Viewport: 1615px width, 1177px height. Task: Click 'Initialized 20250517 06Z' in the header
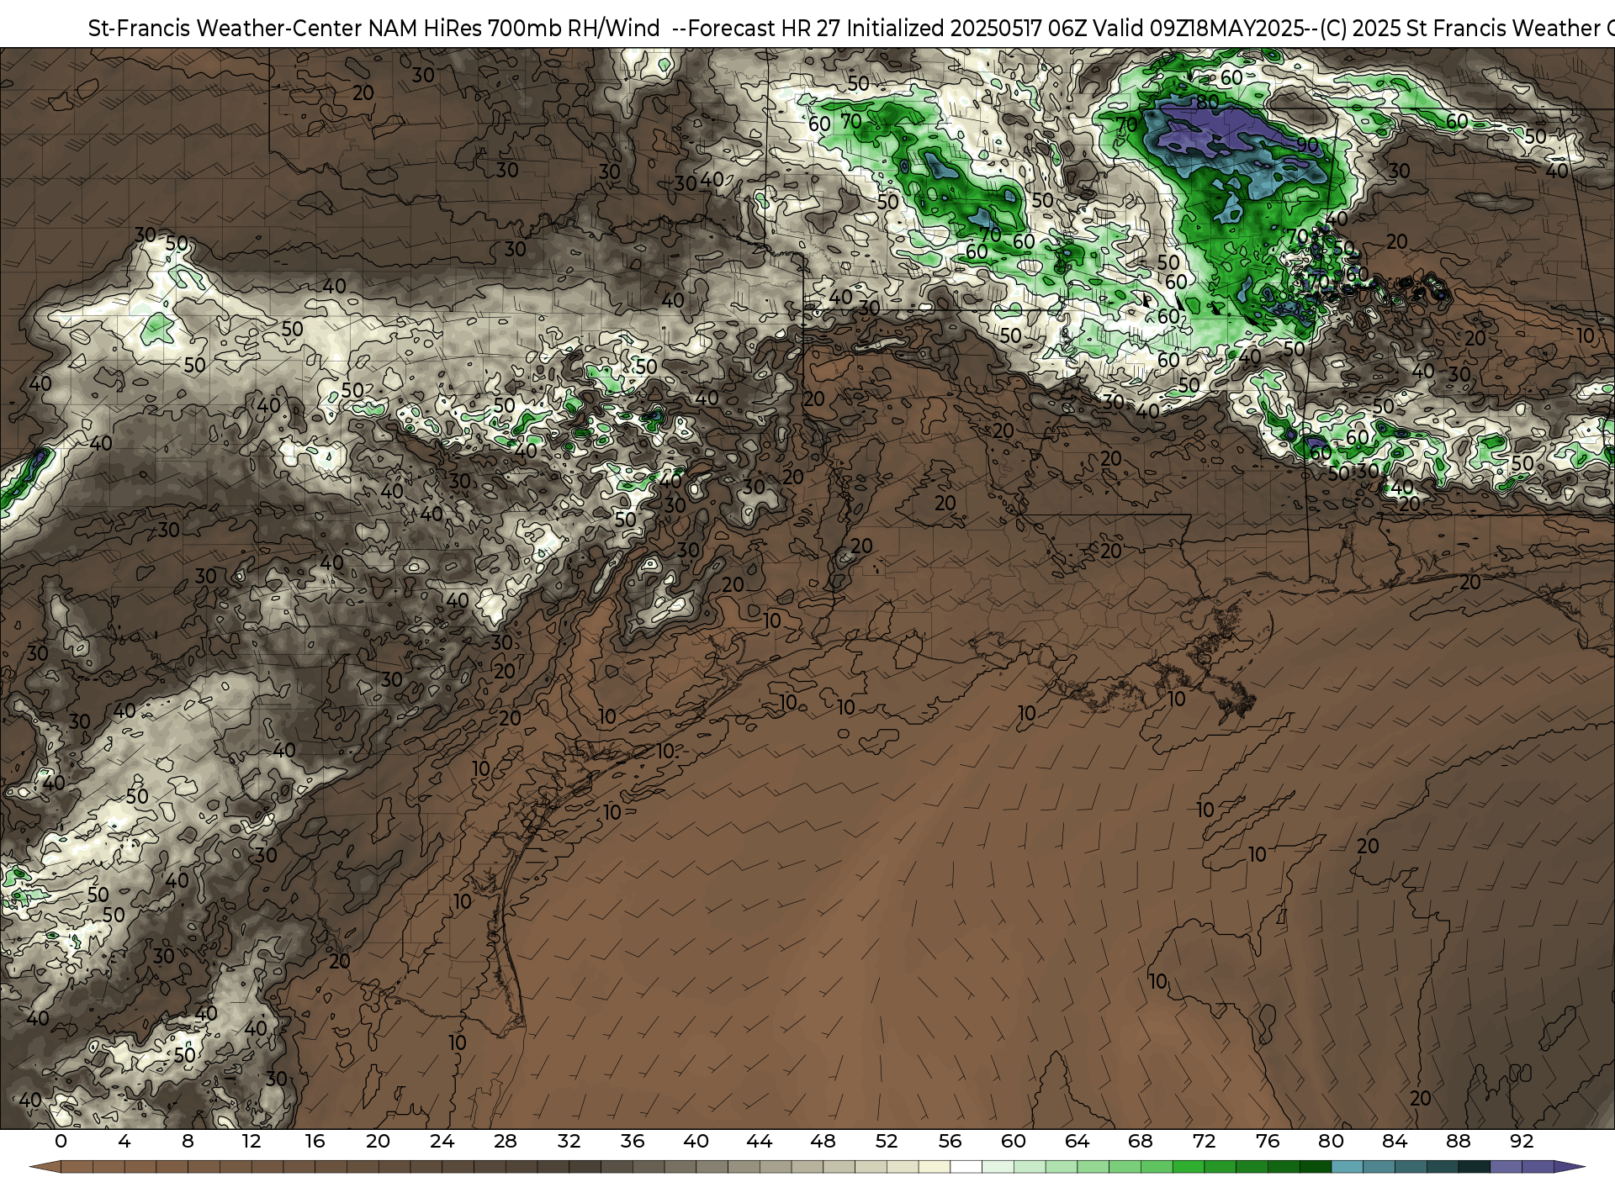tap(966, 29)
